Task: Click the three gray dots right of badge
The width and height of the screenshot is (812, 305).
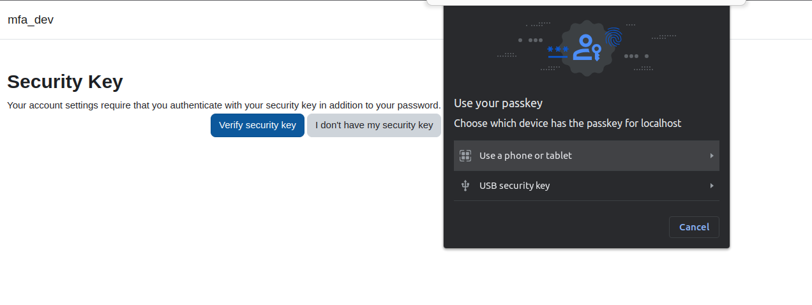Action: [x=631, y=56]
